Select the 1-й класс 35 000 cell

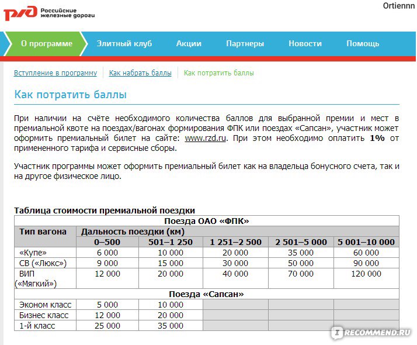(171, 326)
